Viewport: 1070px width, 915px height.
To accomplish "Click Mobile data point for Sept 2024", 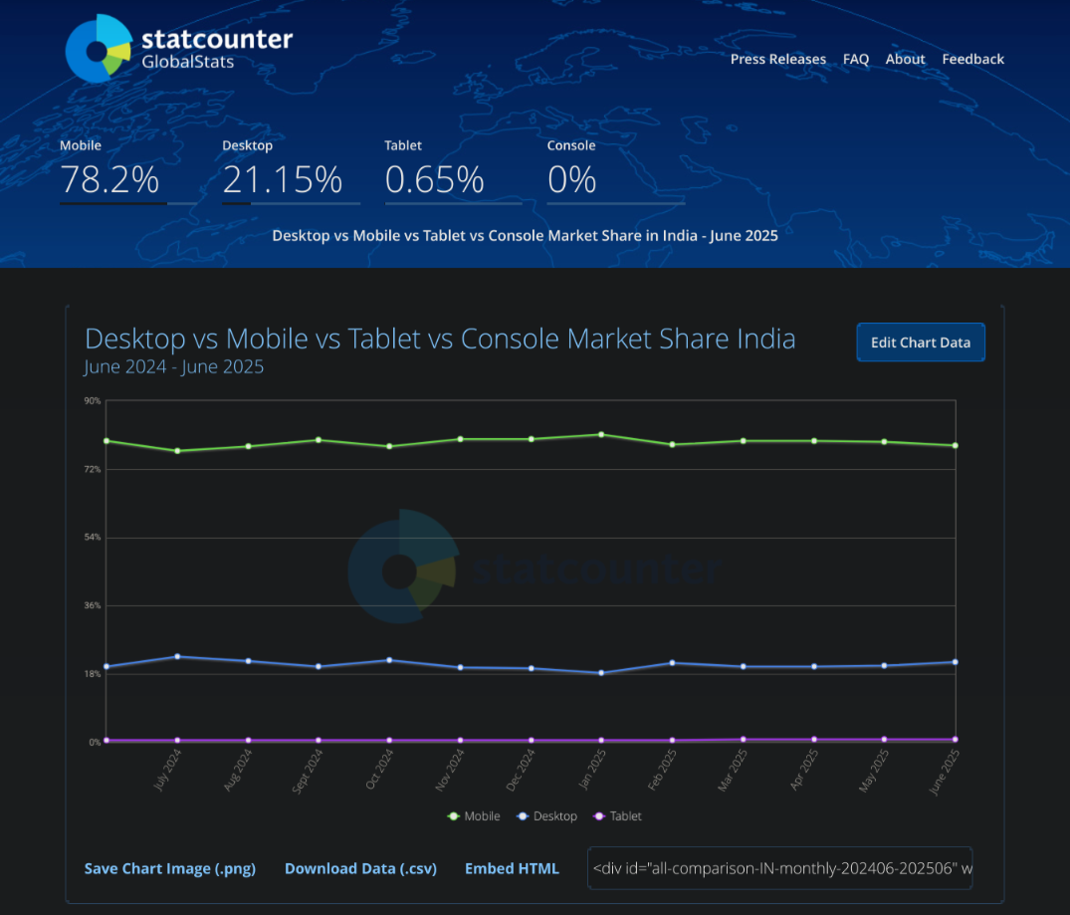I will pos(319,440).
